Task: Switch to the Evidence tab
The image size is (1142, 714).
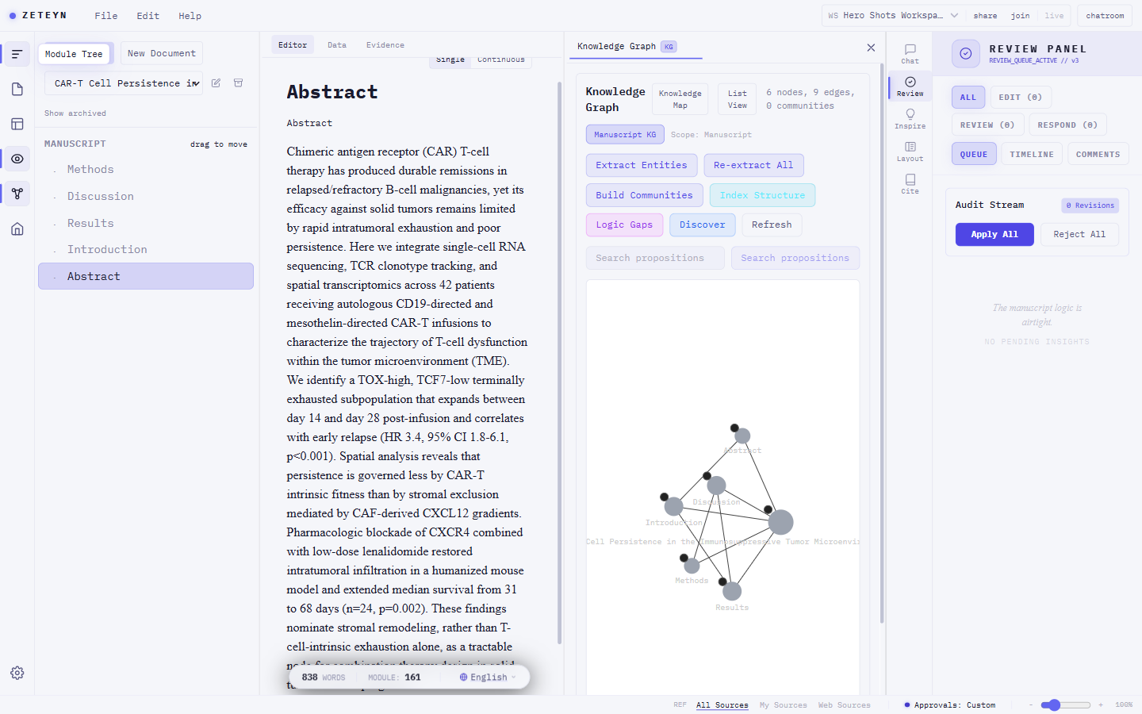Action: click(x=385, y=45)
